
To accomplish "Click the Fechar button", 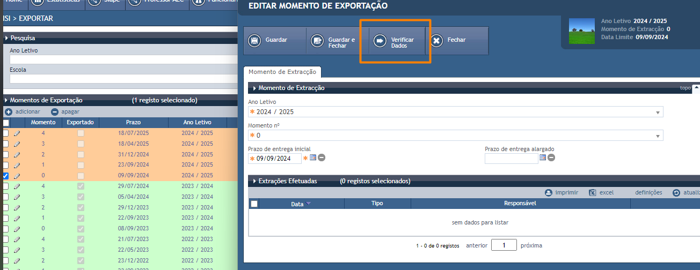I will (x=457, y=41).
